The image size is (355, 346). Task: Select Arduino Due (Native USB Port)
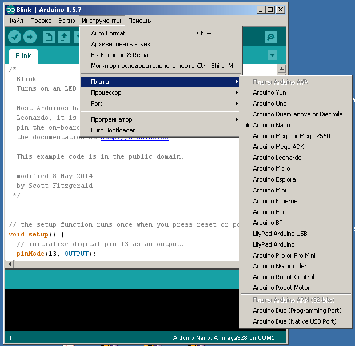click(x=296, y=321)
